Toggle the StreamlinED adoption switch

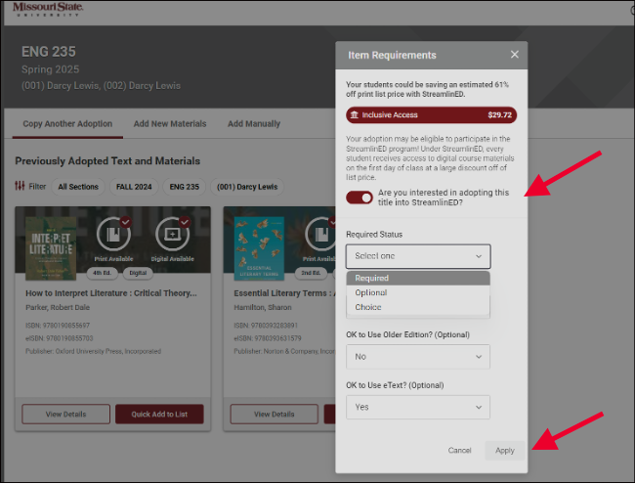pyautogui.click(x=360, y=198)
